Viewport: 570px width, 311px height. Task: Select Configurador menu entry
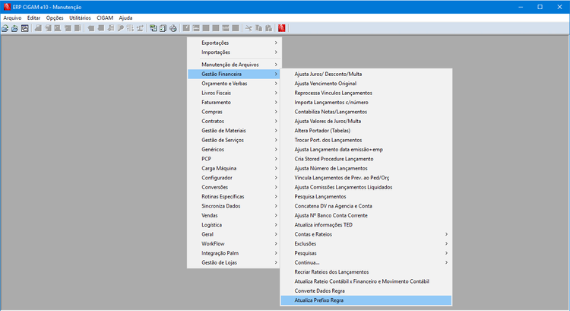coord(234,178)
